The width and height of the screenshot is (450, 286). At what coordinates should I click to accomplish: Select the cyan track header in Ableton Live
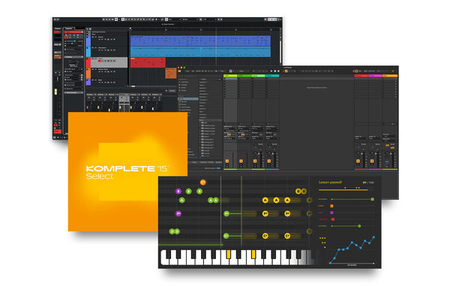[x=273, y=76]
